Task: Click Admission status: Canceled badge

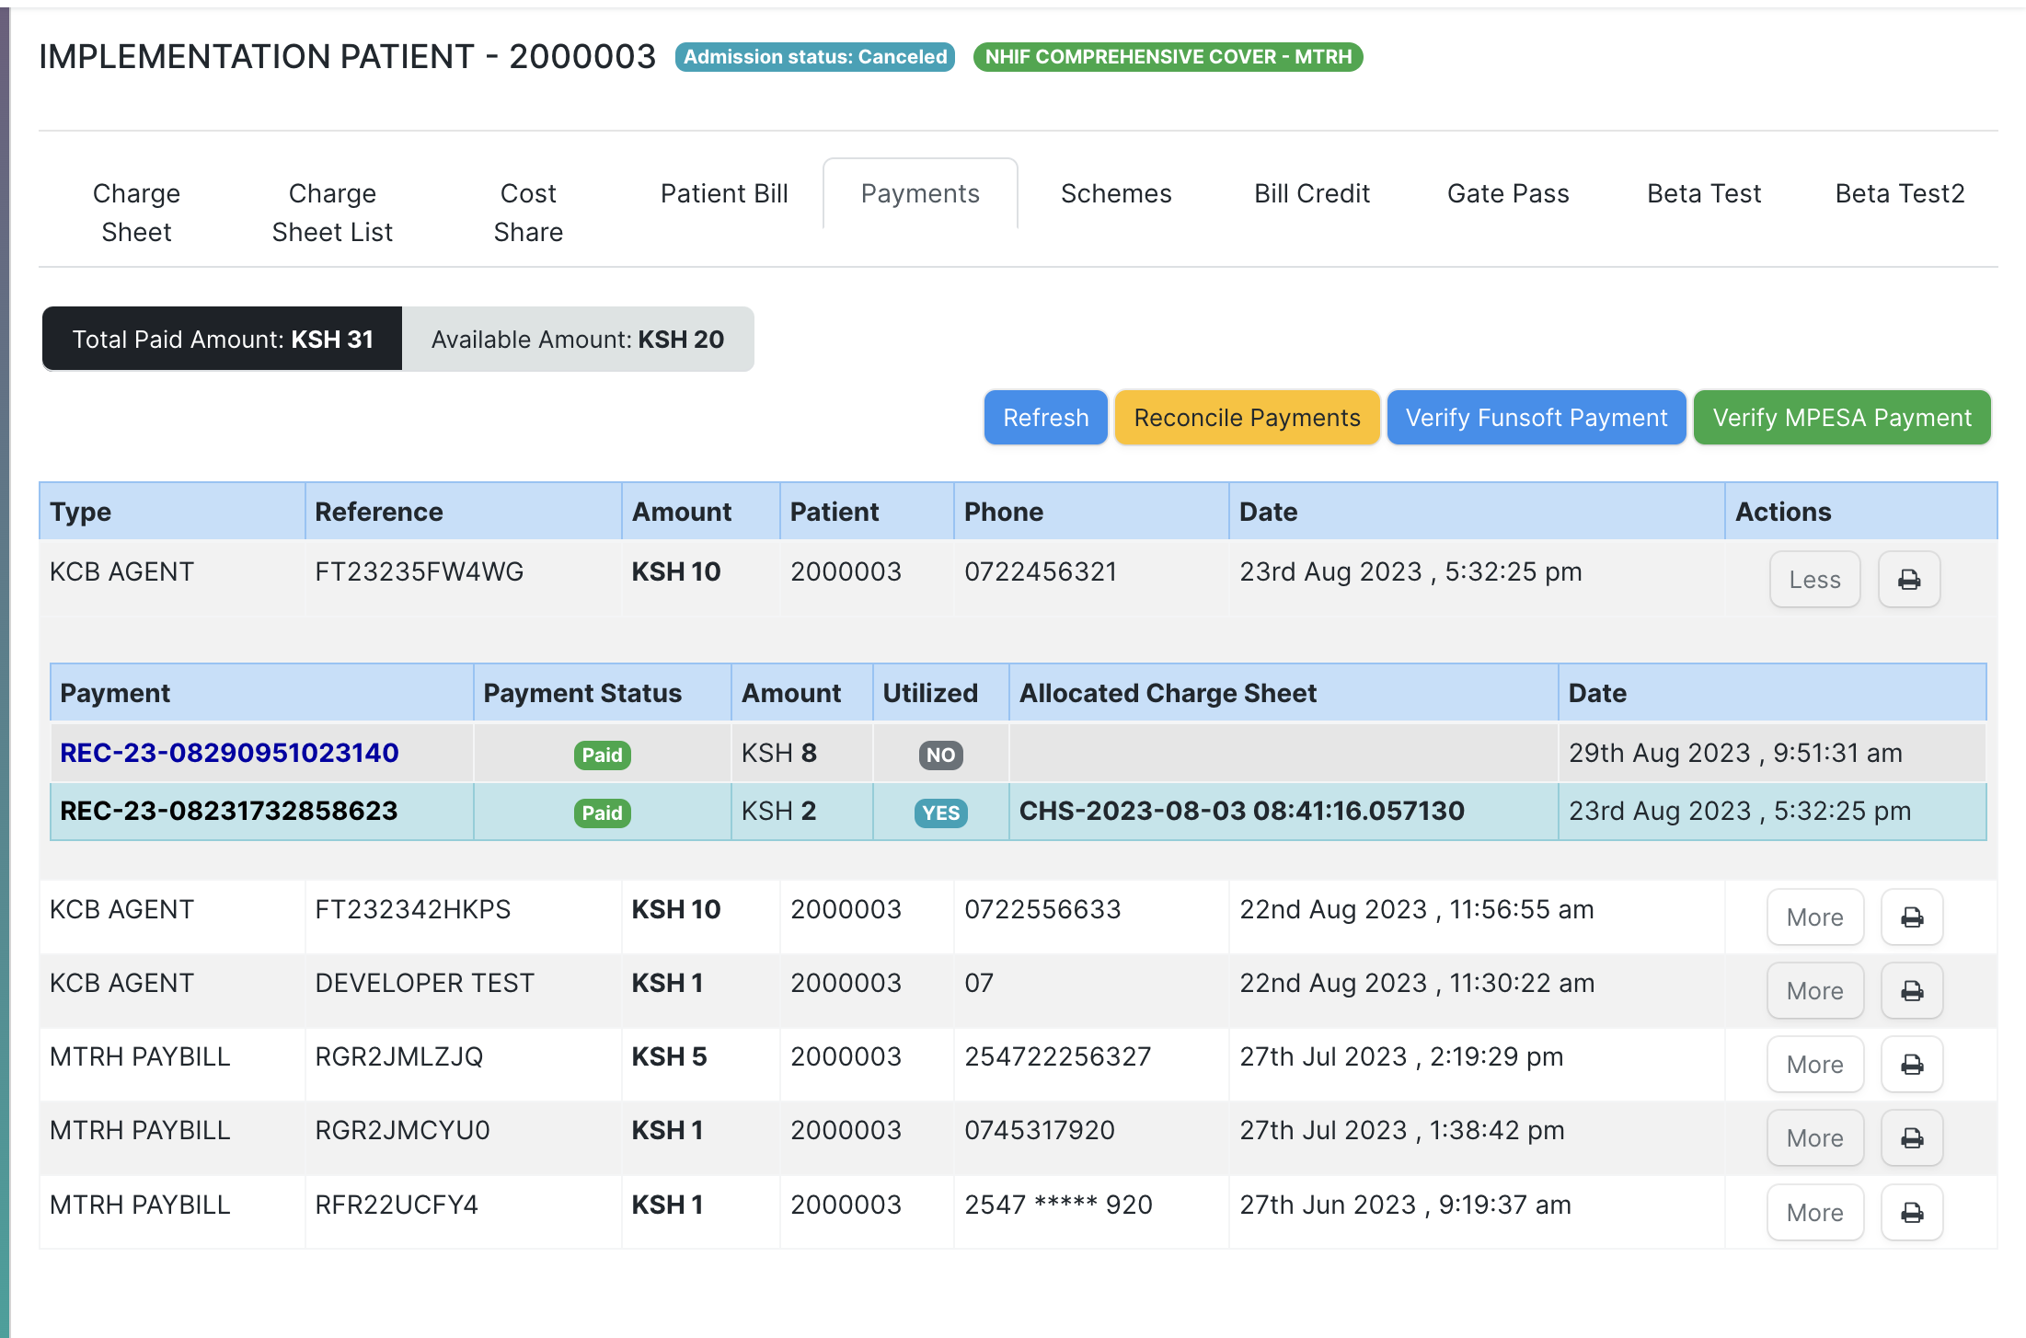Action: (x=815, y=57)
